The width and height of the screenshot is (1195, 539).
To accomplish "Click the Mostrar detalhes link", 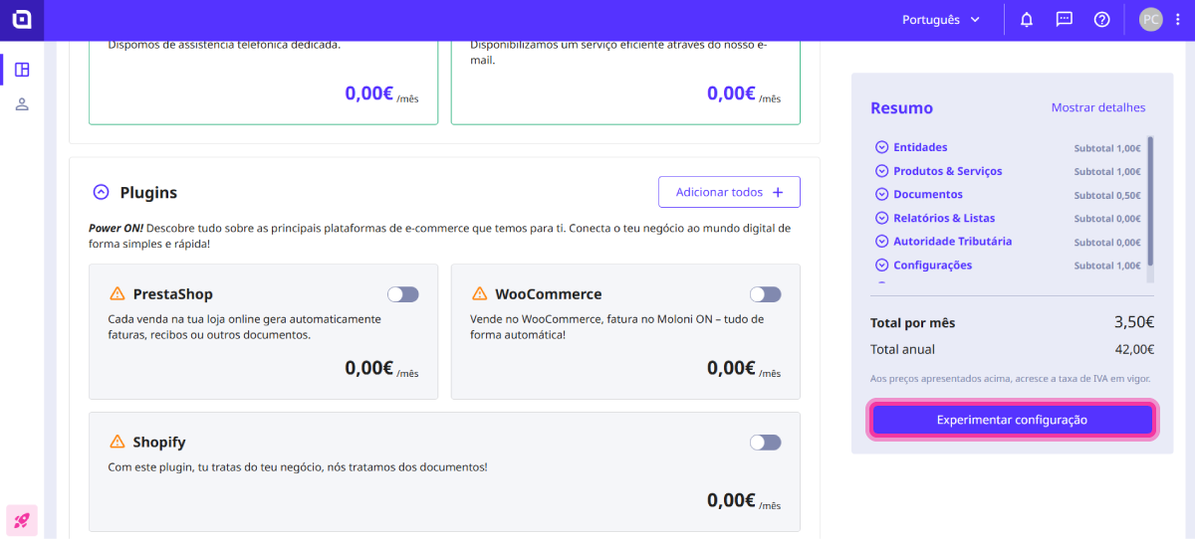I will [x=1098, y=107].
